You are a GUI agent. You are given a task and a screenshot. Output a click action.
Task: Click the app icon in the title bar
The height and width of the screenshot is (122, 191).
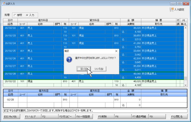[3, 4]
